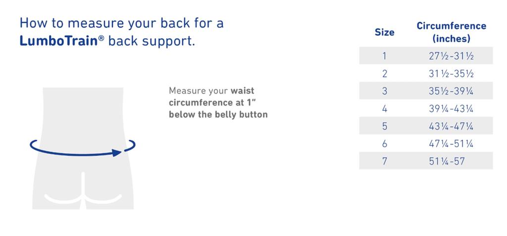Click the 31½-35½ circumference range
507x236 pixels.
451,73
